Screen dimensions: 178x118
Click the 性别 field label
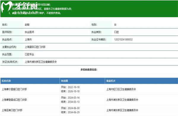(94, 24)
